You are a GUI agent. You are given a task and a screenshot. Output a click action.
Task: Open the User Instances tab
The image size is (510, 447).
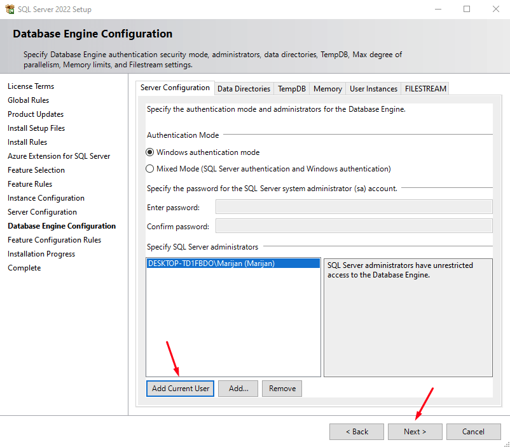[373, 89]
